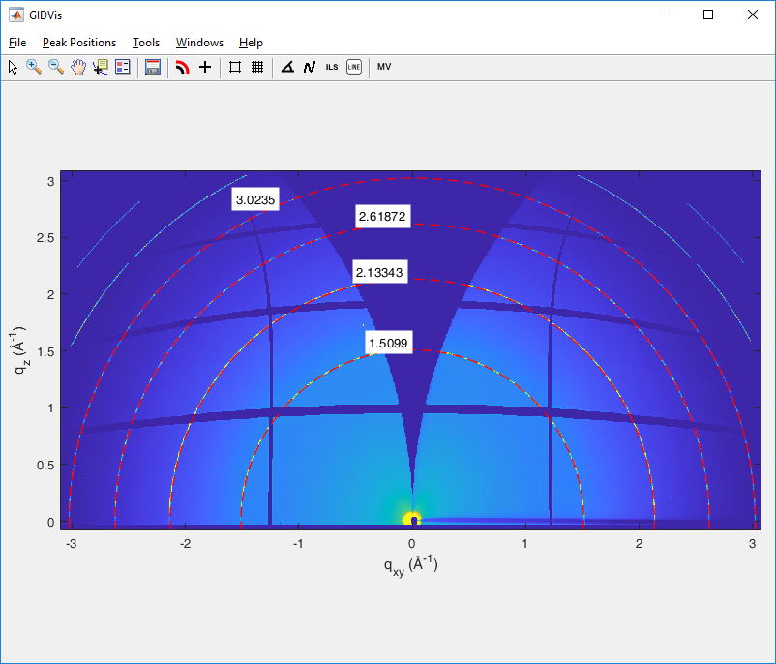Viewport: 776px width, 664px height.
Task: Open the Peak Positions menu
Action: 79,43
